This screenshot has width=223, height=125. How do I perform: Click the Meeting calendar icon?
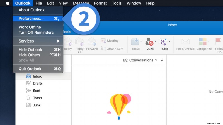click(x=103, y=41)
